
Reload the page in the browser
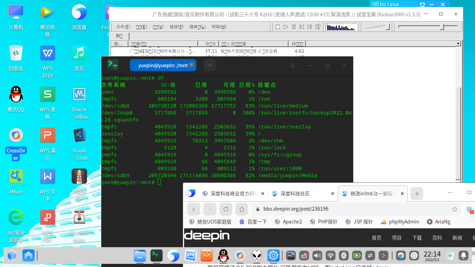point(226,209)
